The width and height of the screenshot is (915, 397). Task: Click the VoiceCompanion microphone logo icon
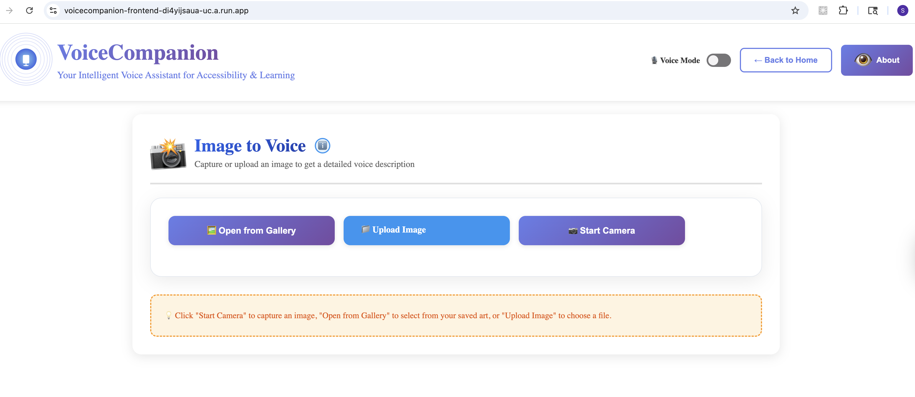pos(26,59)
